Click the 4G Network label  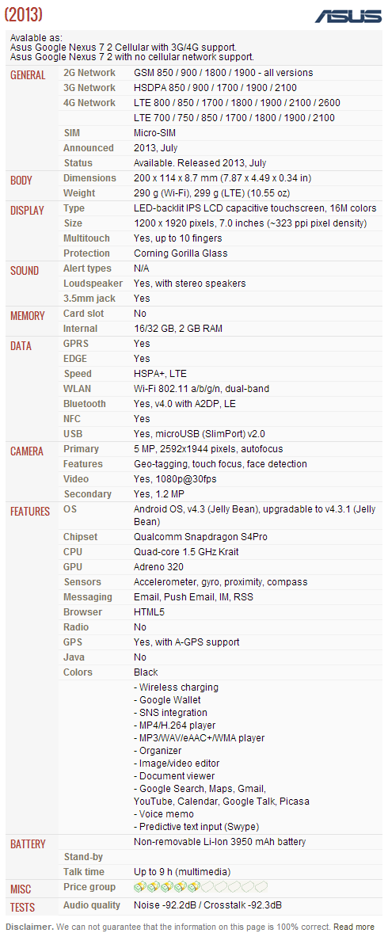(89, 102)
